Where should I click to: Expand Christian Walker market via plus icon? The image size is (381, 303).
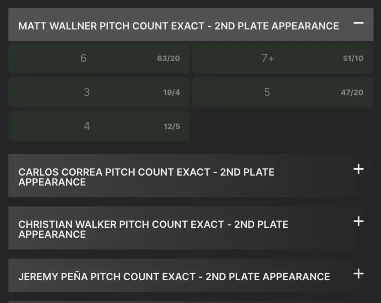coord(358,221)
